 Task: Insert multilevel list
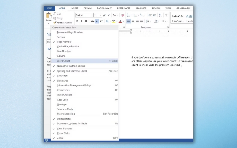[x=142, y=15]
